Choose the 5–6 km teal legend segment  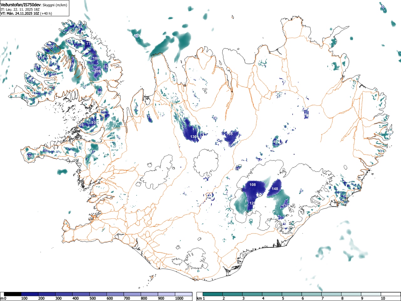[292, 294]
